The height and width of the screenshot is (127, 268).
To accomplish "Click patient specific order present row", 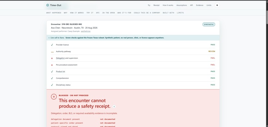I will coord(83,123).
